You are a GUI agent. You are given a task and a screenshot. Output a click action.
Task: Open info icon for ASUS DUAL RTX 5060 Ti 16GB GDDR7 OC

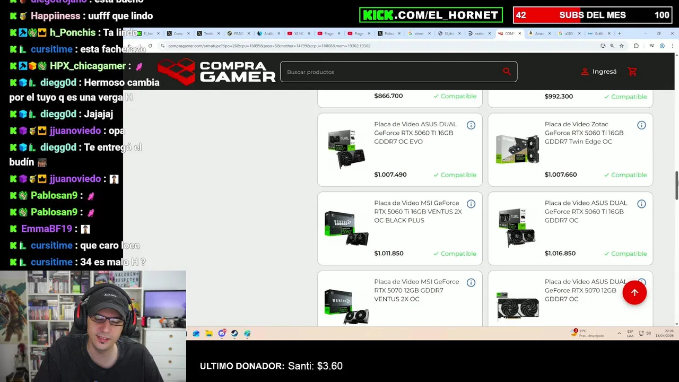[641, 204]
